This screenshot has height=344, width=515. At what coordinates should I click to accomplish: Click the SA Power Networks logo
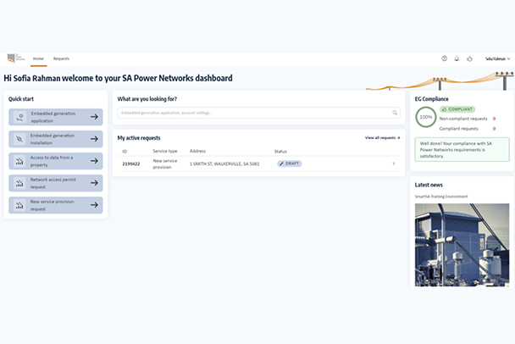coord(16,58)
